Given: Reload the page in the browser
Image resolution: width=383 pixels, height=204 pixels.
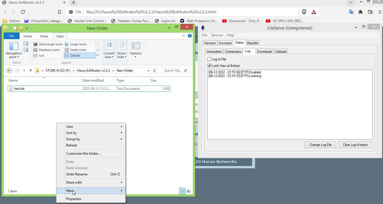Looking at the screenshot, I should pos(23,12).
